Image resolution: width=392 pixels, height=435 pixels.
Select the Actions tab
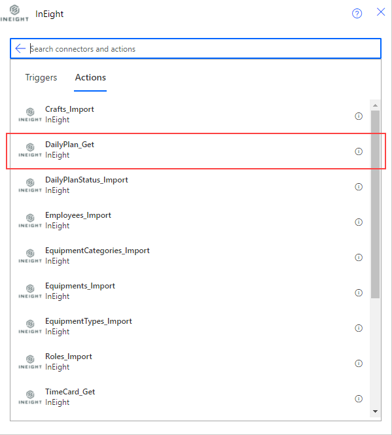[x=90, y=77]
